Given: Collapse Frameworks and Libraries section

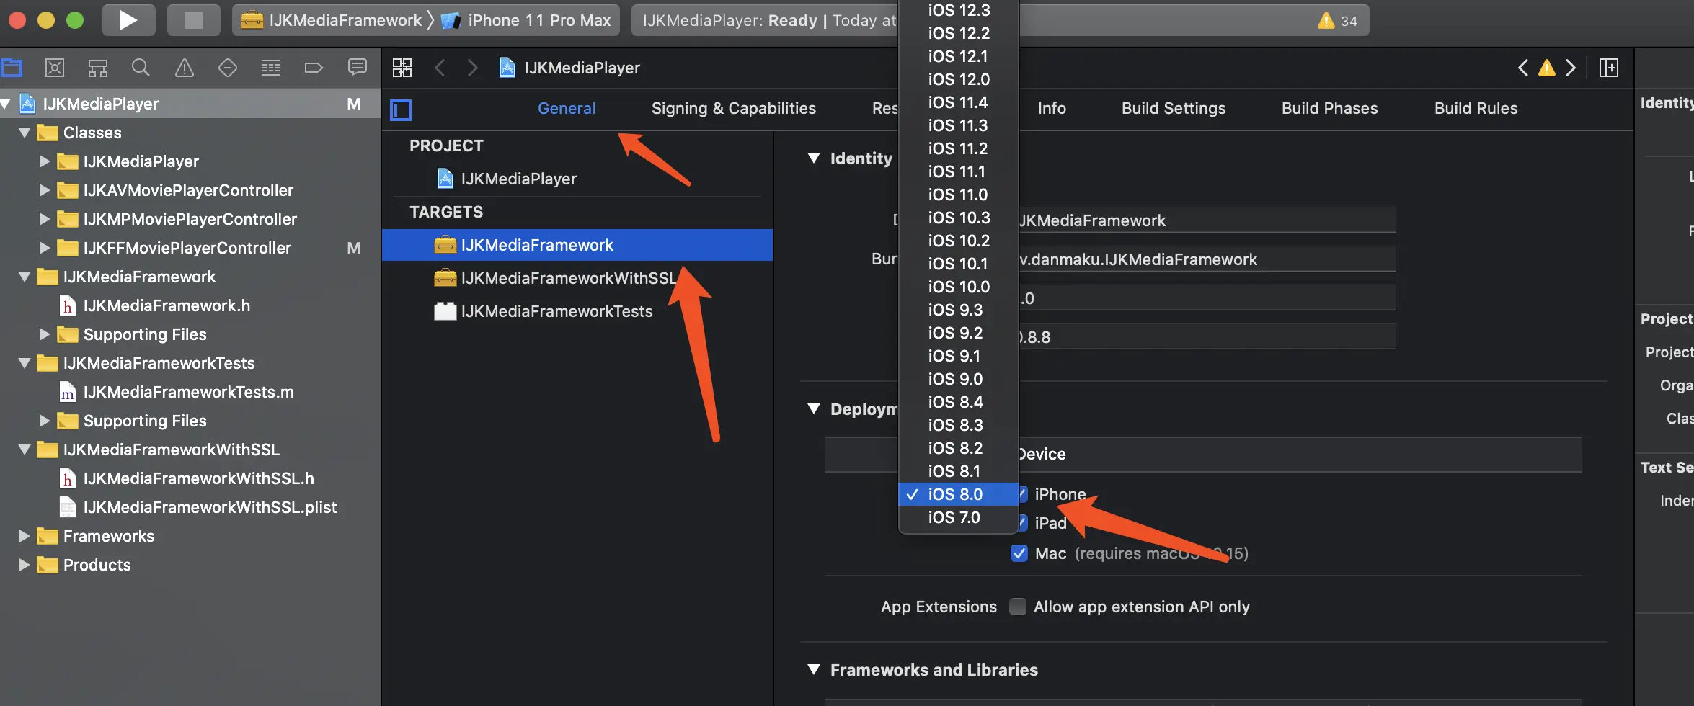Looking at the screenshot, I should (814, 670).
